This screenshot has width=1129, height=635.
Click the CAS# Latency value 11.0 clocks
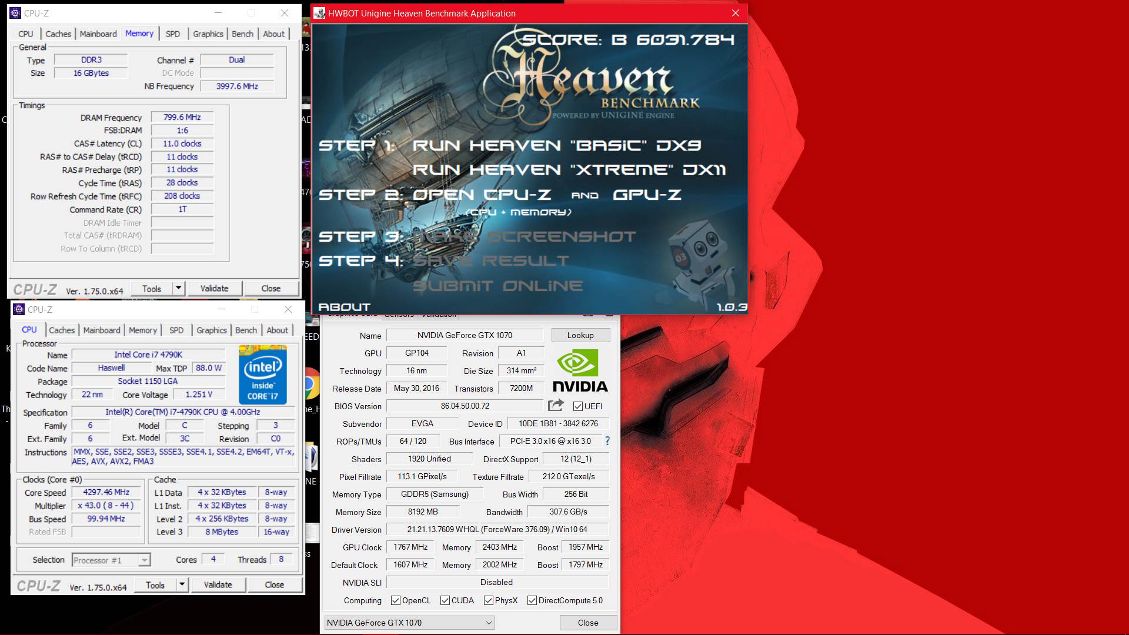[182, 143]
